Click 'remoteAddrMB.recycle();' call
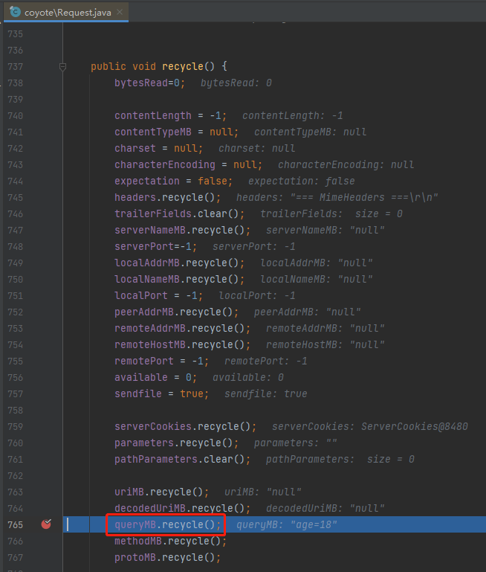Image resolution: width=486 pixels, height=572 pixels. (x=183, y=328)
